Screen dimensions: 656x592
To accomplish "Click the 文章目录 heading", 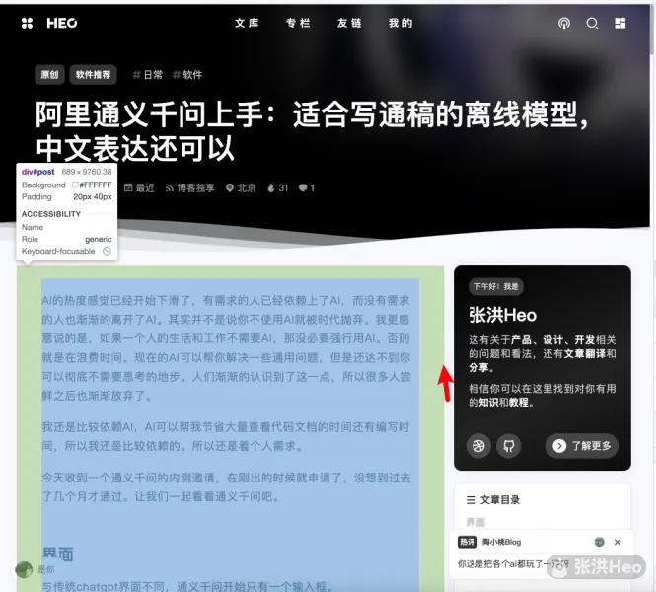I will click(x=500, y=499).
